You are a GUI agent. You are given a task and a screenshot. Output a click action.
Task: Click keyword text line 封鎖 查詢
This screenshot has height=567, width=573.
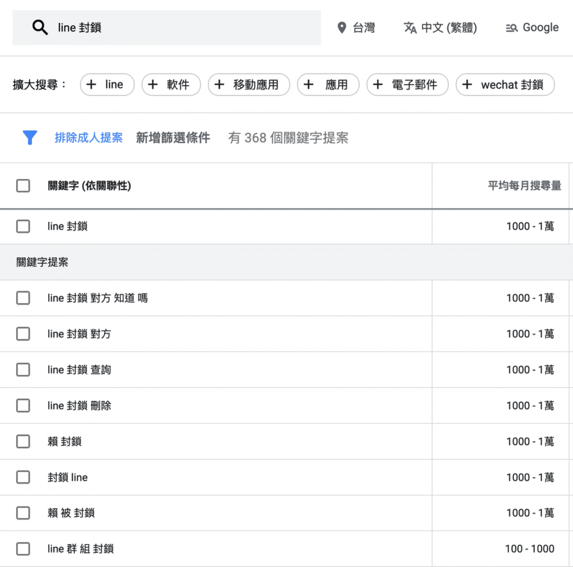click(x=79, y=370)
